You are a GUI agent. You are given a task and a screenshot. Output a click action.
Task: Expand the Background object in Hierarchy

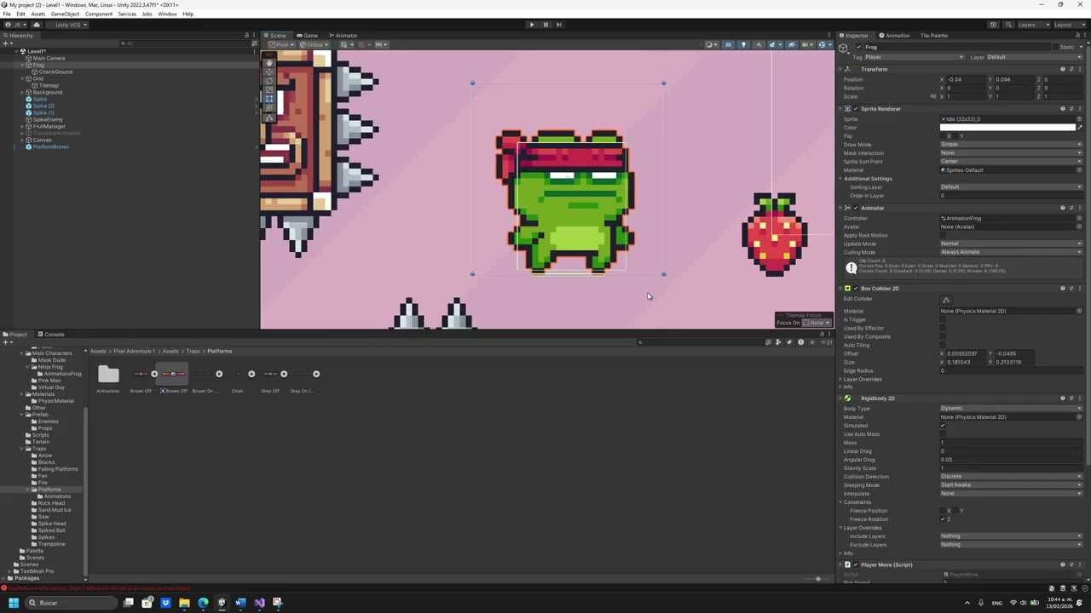[22, 92]
